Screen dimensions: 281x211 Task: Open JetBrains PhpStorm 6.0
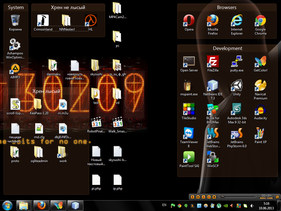coord(237,133)
